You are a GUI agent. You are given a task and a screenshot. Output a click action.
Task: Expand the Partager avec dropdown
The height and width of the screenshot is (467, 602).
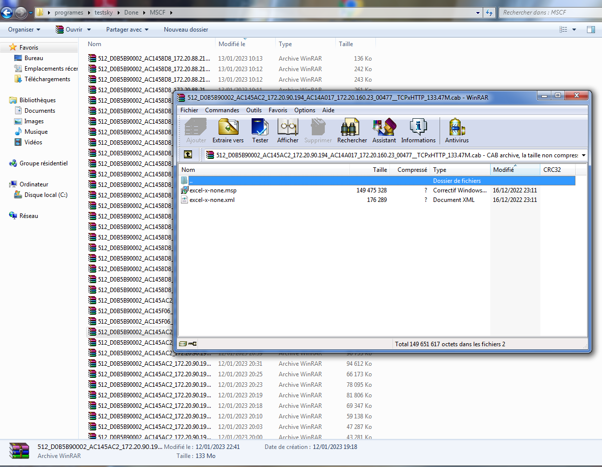(127, 30)
